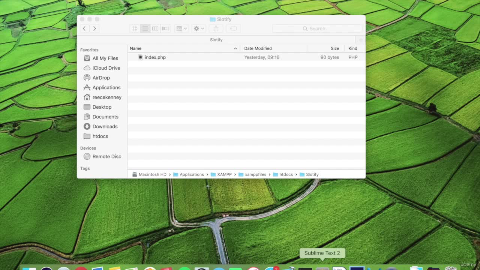Switch to Cover Flow view
Screen dimensions: 480x270
coord(166,28)
